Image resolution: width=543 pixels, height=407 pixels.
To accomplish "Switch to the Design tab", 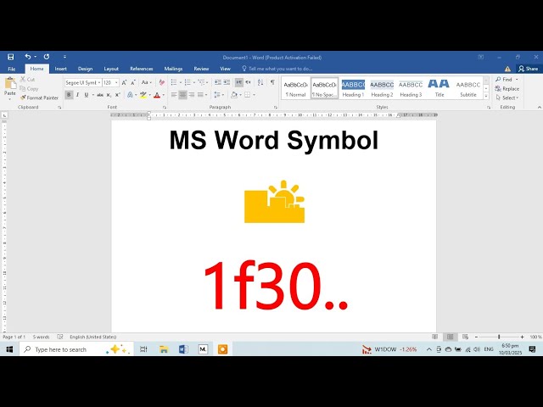I will click(85, 69).
